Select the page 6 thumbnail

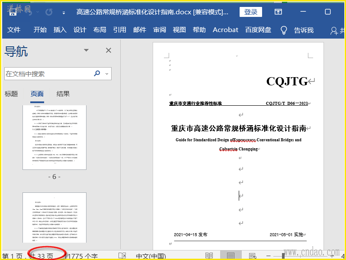tap(54, 137)
